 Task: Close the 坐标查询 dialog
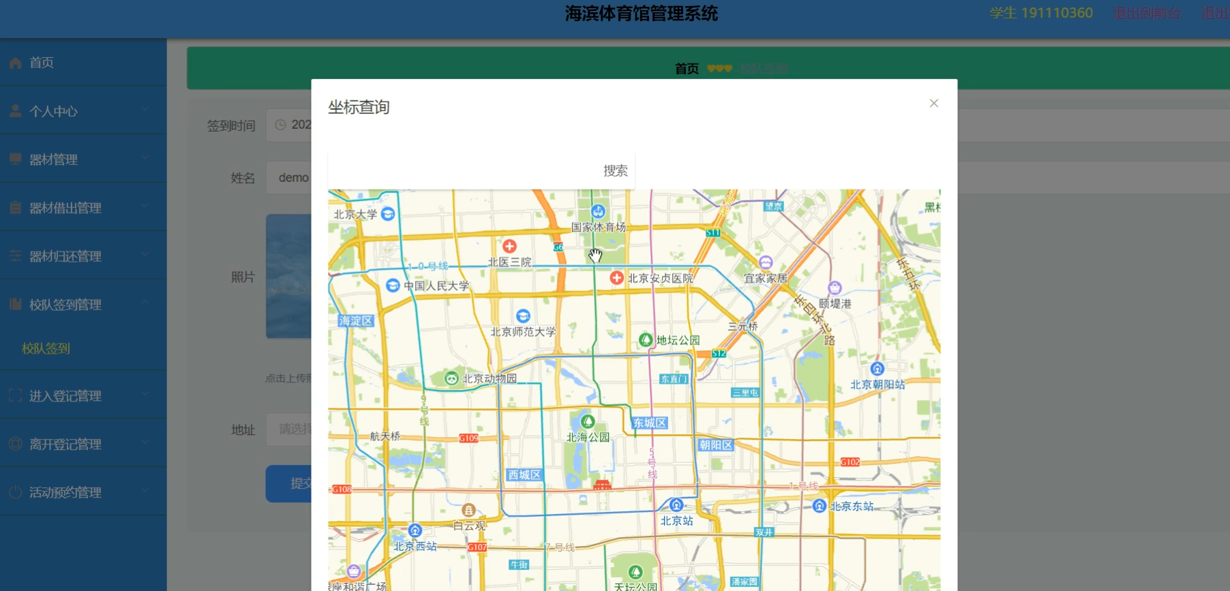point(933,103)
